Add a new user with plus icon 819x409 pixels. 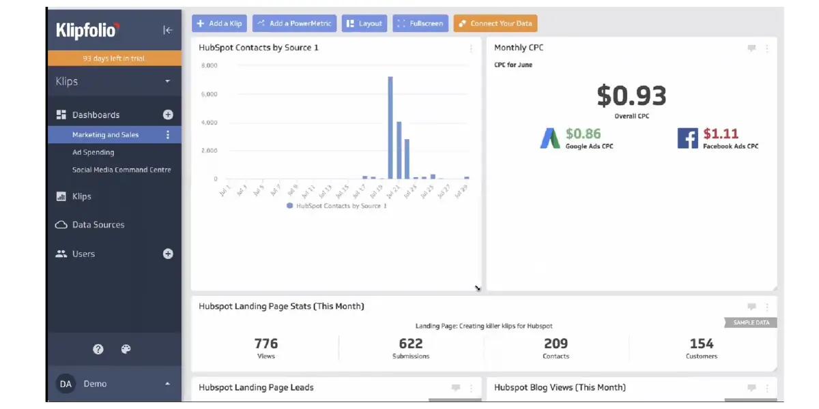[168, 254]
